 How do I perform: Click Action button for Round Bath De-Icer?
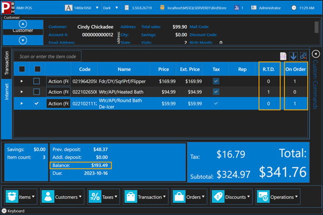click(x=58, y=103)
